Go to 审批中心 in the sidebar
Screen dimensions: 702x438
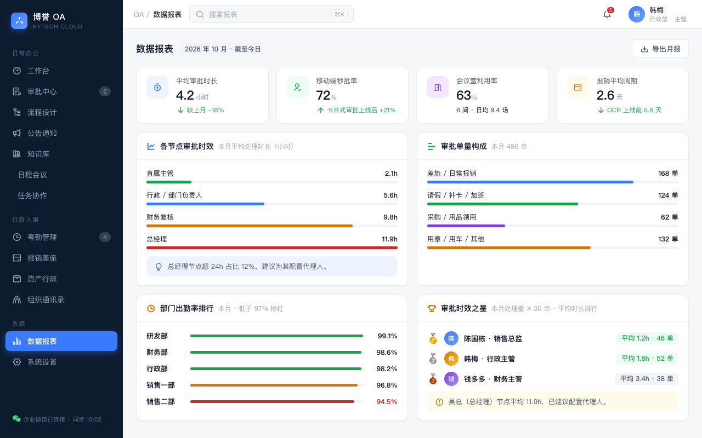(61, 91)
